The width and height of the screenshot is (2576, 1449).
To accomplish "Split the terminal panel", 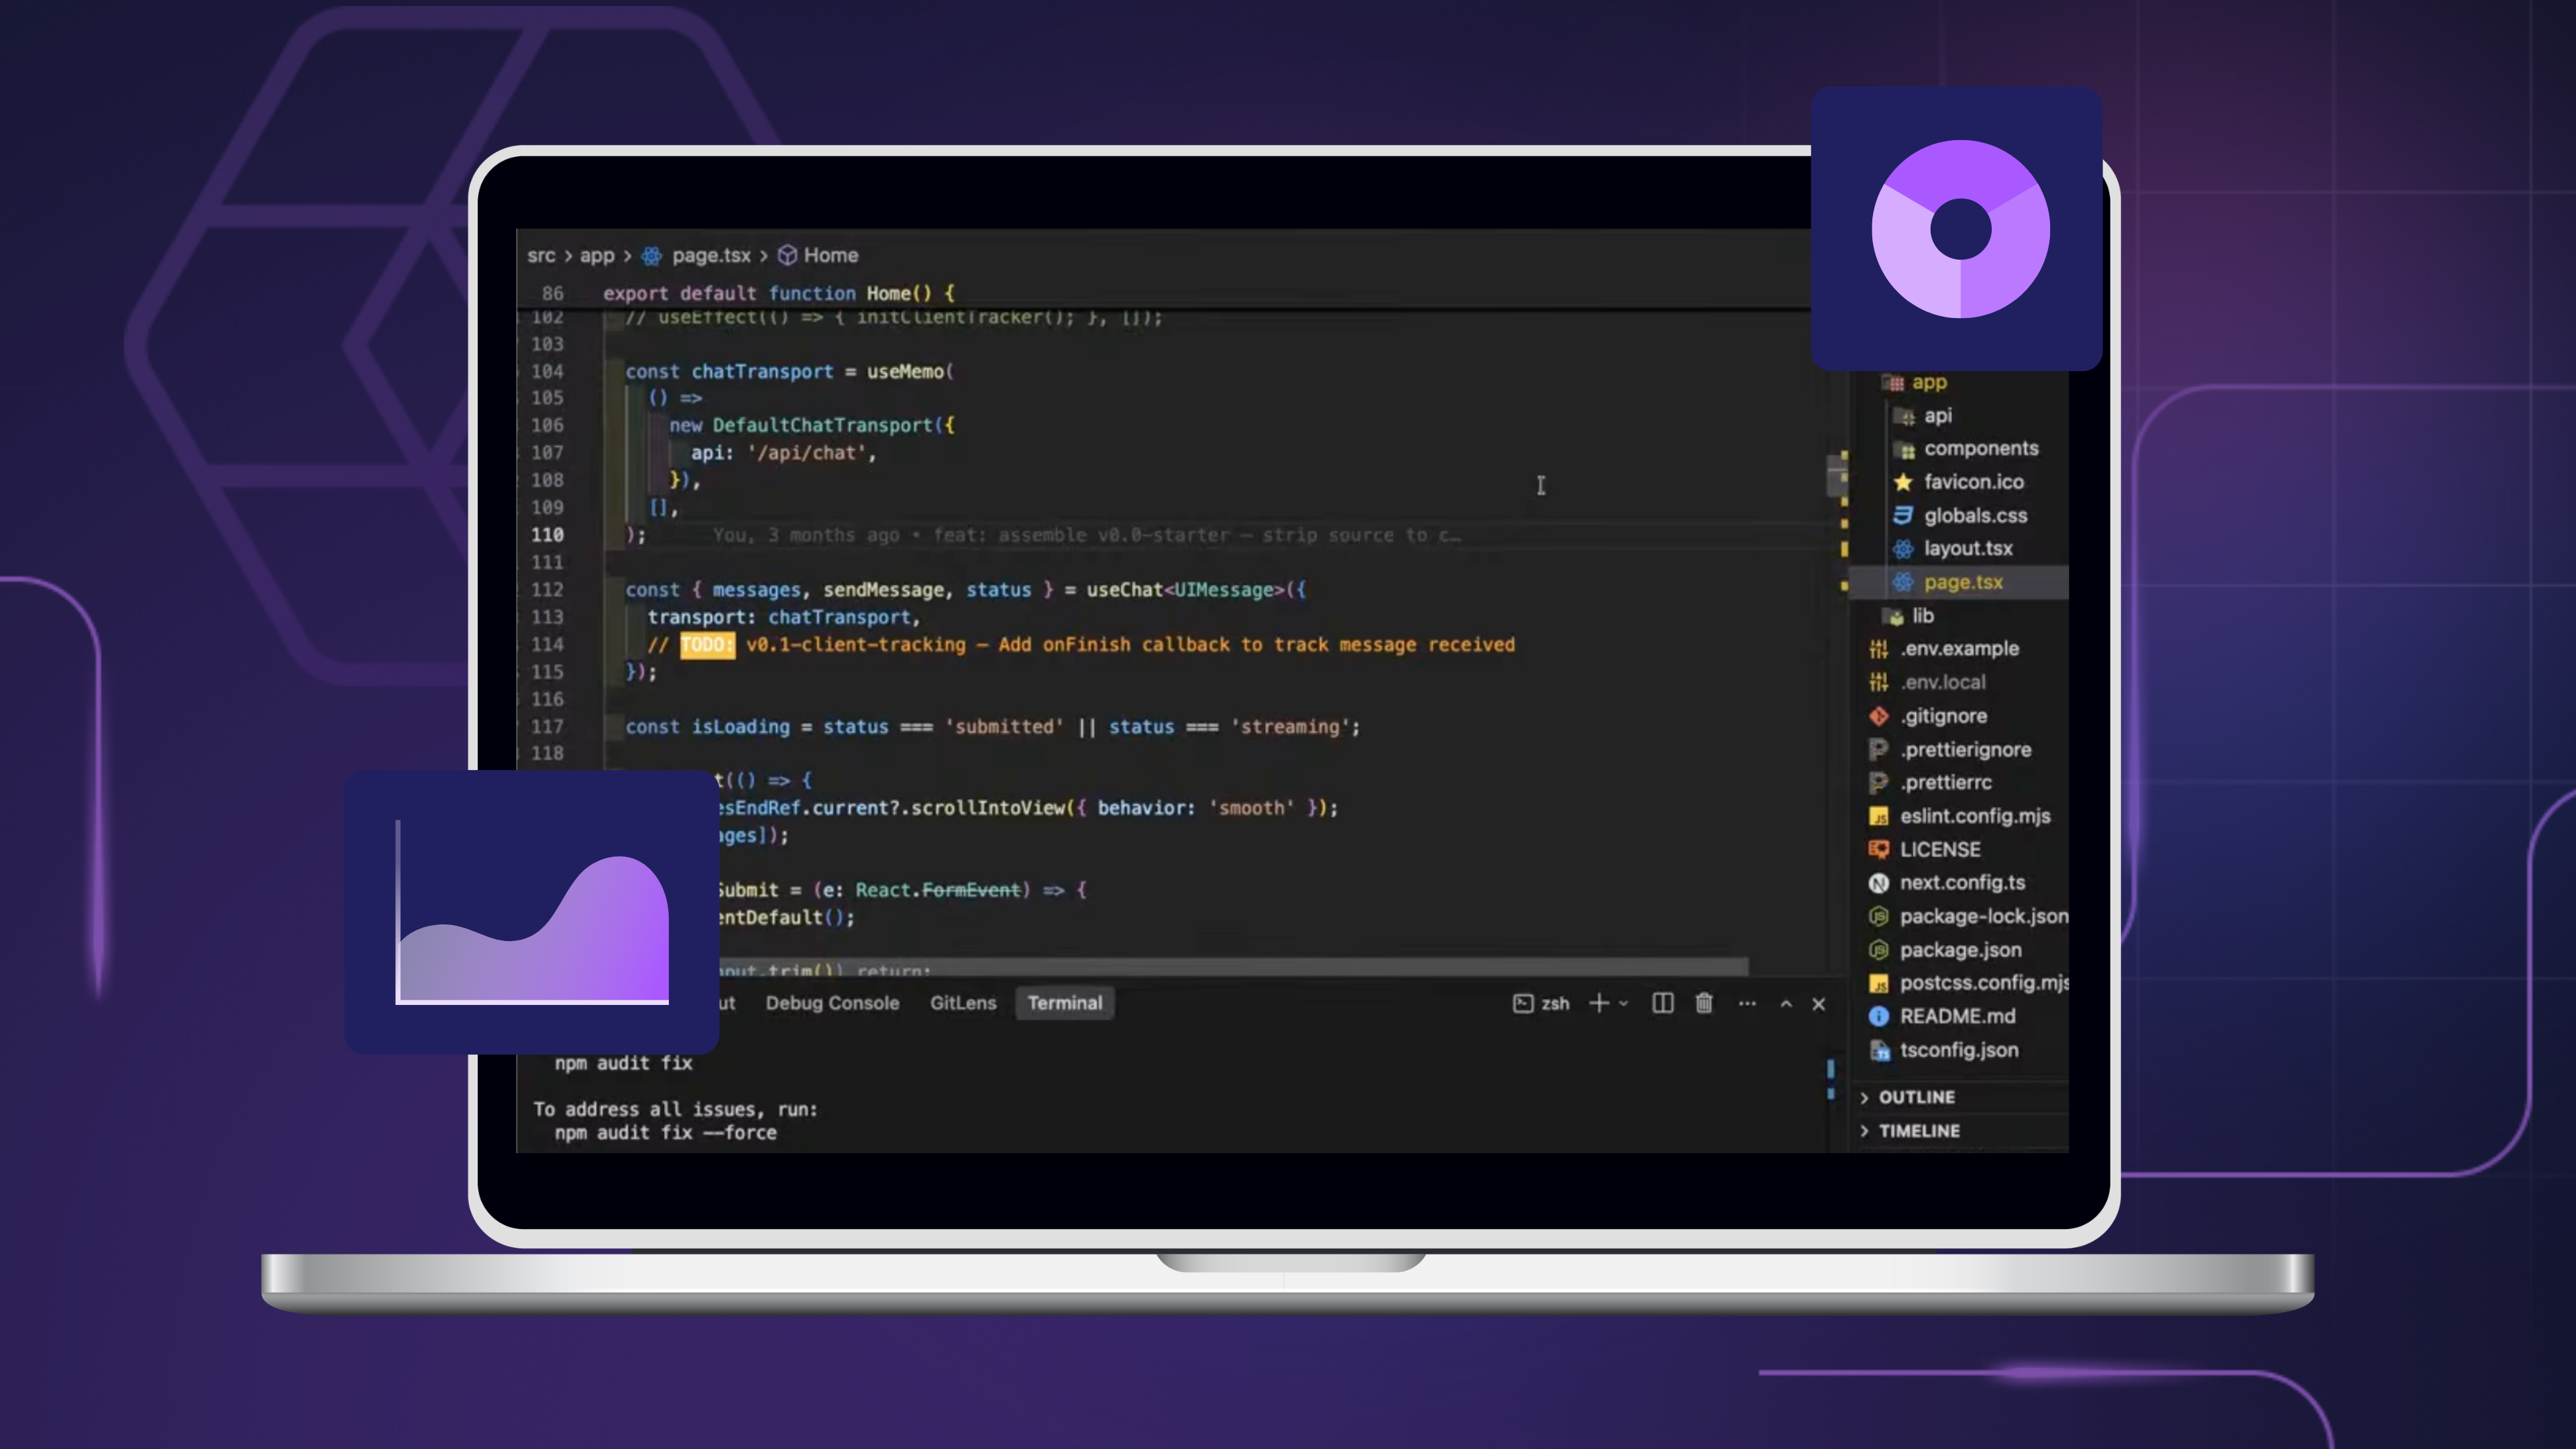I will 1662,1003.
